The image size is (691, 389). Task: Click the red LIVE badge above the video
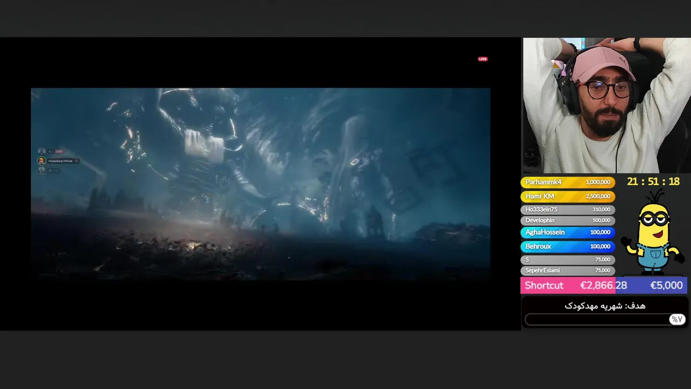[x=483, y=59]
